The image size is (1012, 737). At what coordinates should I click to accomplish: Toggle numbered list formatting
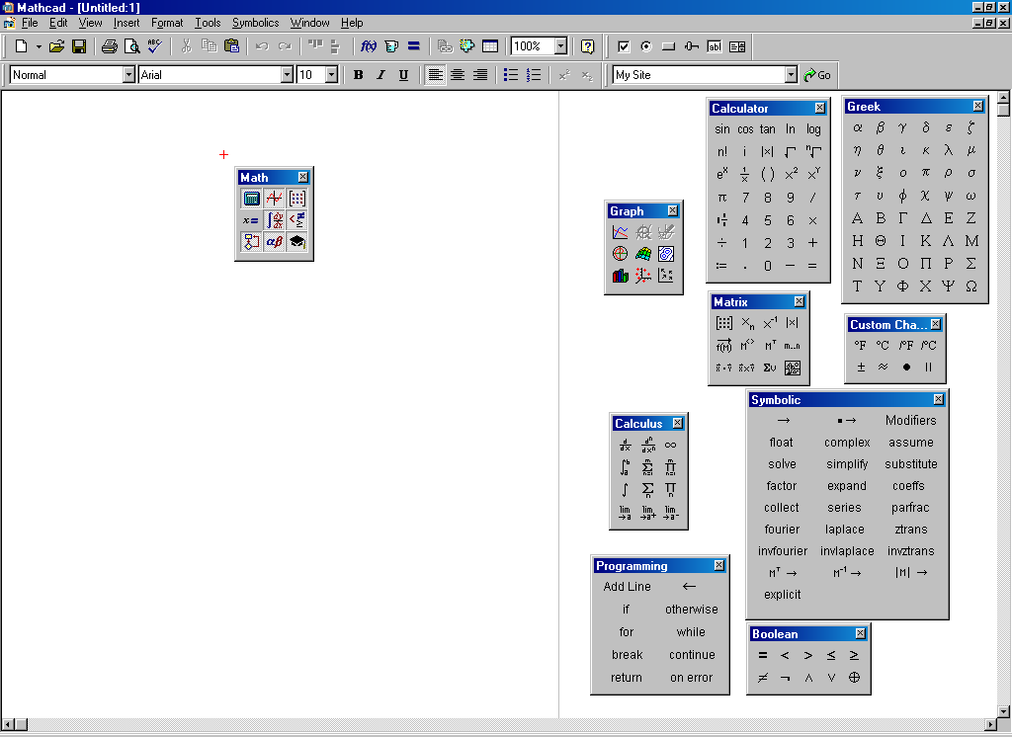(533, 75)
